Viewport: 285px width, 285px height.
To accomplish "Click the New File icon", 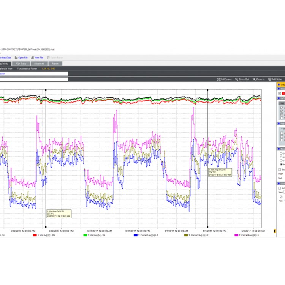I will 32,57.
